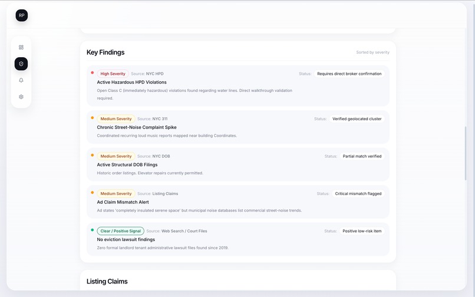Click Medium Severity badge on NYC 311 row
Image resolution: width=475 pixels, height=297 pixels.
pos(116,119)
